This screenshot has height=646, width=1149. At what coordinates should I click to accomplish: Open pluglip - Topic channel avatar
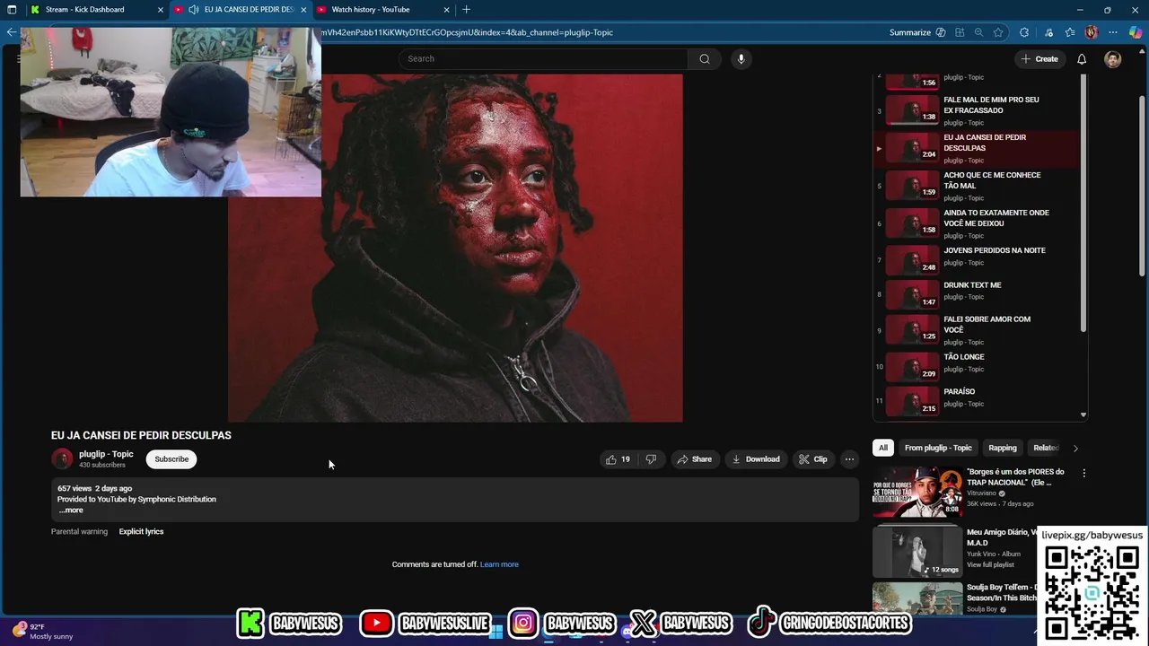[62, 459]
